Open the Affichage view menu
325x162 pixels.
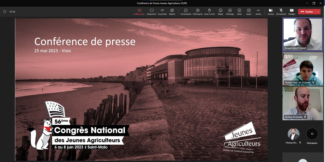230,11
